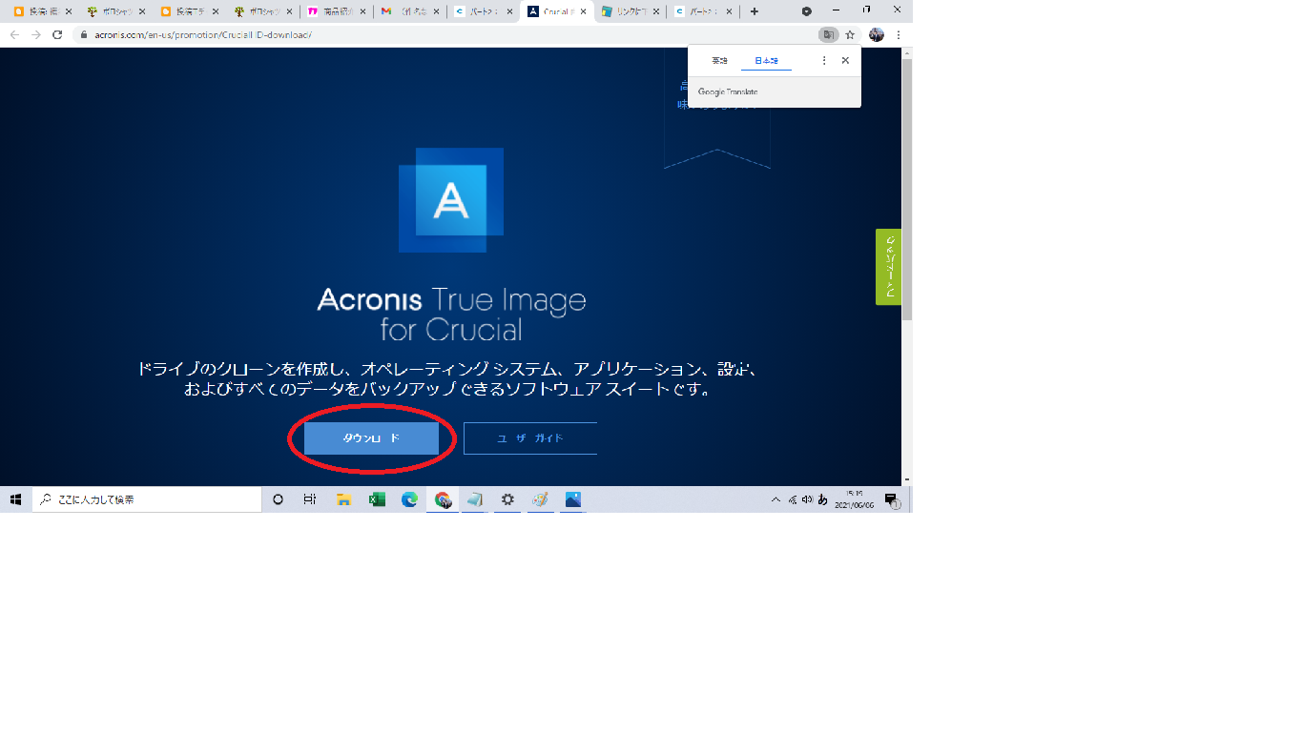
Task: Close the Gmail browser tab
Action: [x=436, y=11]
